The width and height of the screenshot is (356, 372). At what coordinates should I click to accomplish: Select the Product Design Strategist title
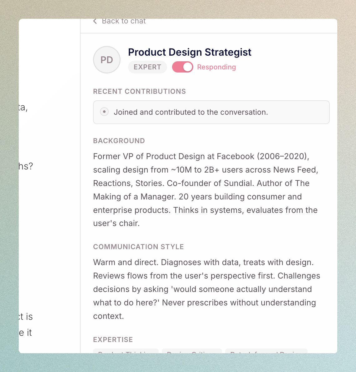(x=190, y=52)
